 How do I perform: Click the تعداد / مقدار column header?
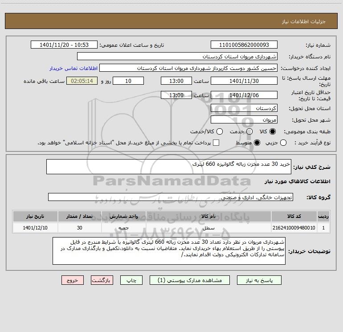point(79,217)
